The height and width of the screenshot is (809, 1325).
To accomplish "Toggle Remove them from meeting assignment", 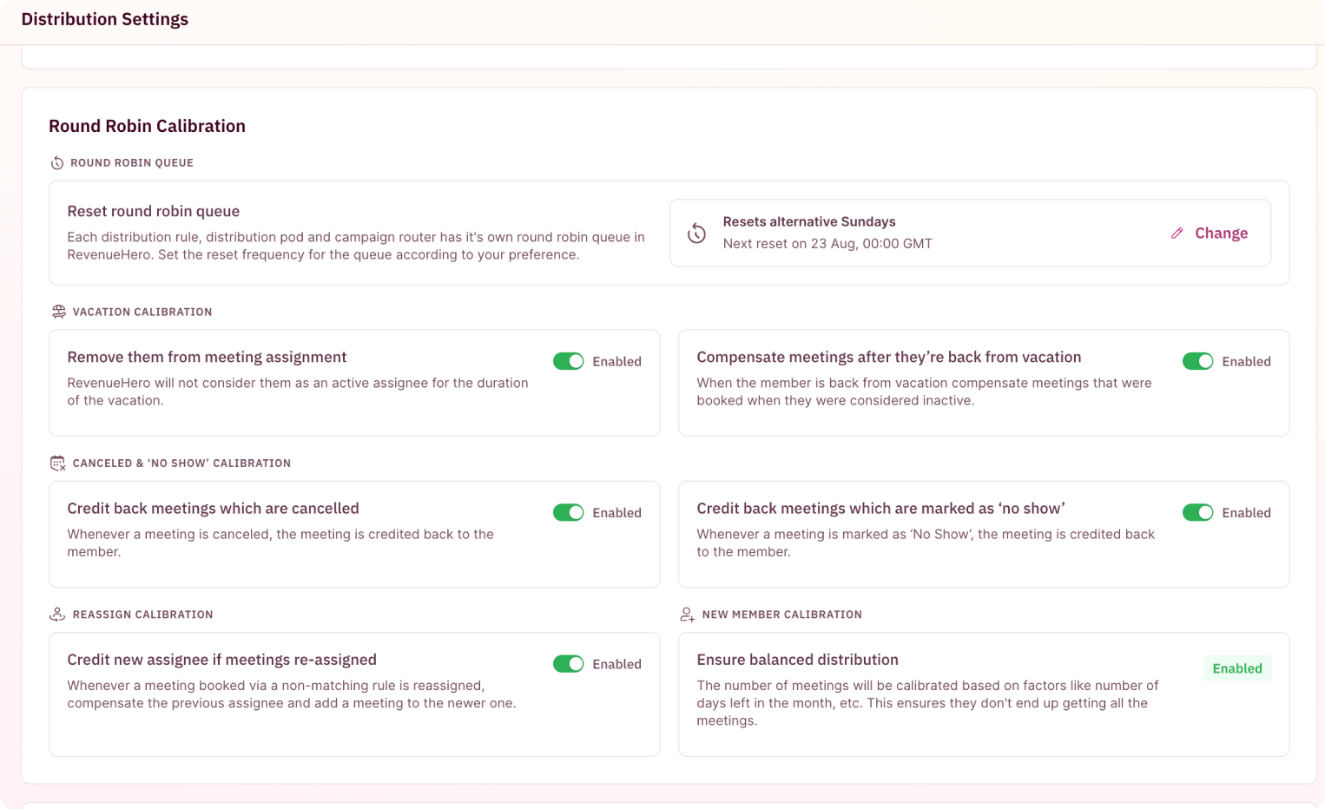I will 569,361.
